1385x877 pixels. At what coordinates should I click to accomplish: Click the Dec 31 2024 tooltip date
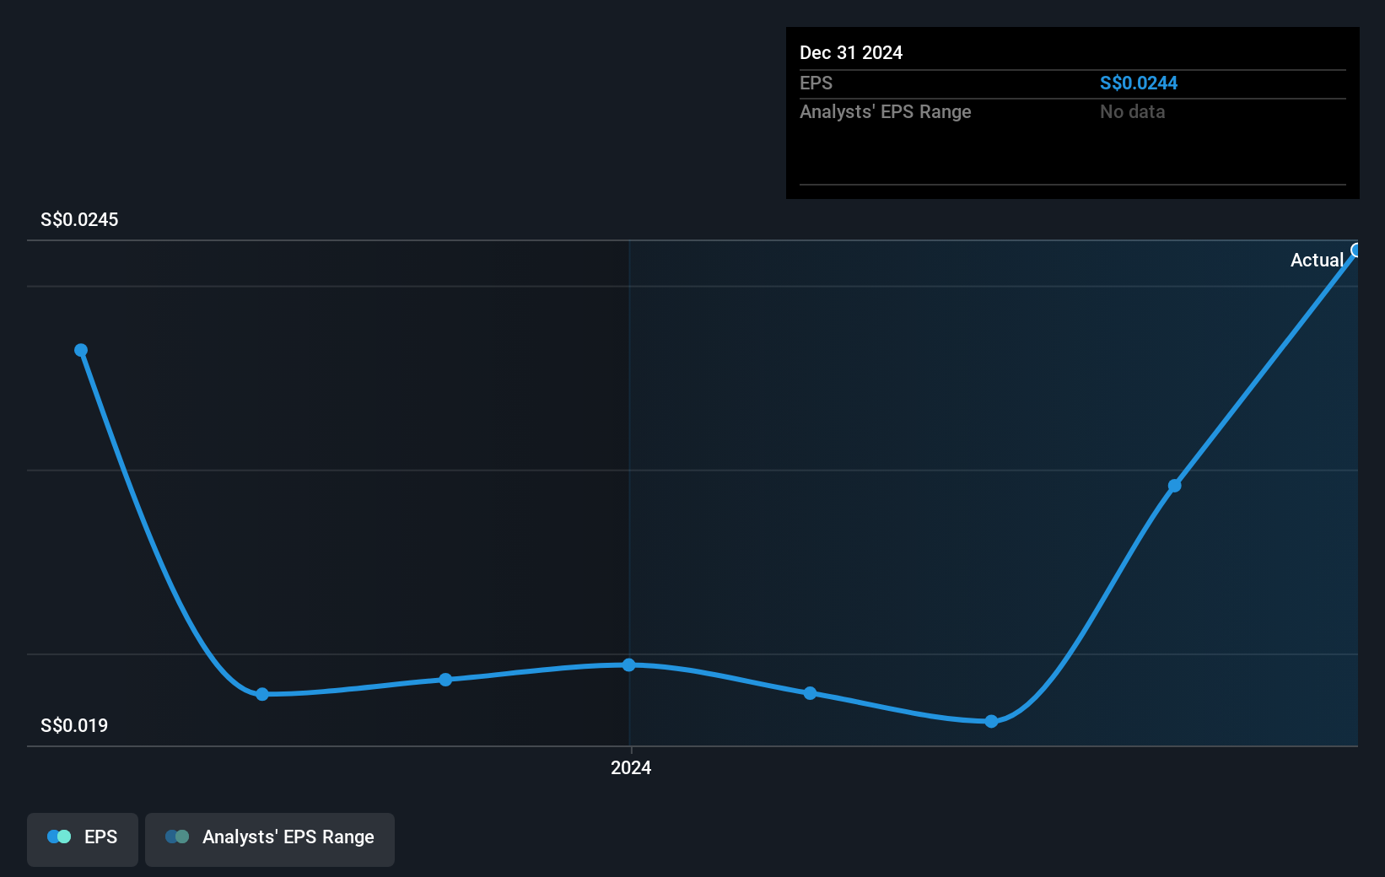(x=851, y=52)
